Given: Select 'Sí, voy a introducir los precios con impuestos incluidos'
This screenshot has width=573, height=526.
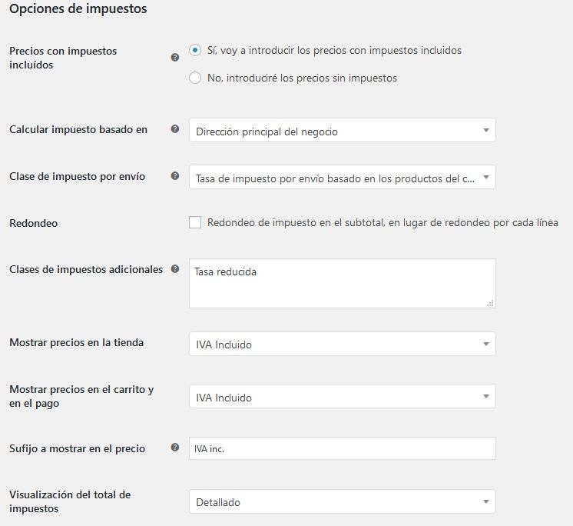Looking at the screenshot, I should [195, 50].
